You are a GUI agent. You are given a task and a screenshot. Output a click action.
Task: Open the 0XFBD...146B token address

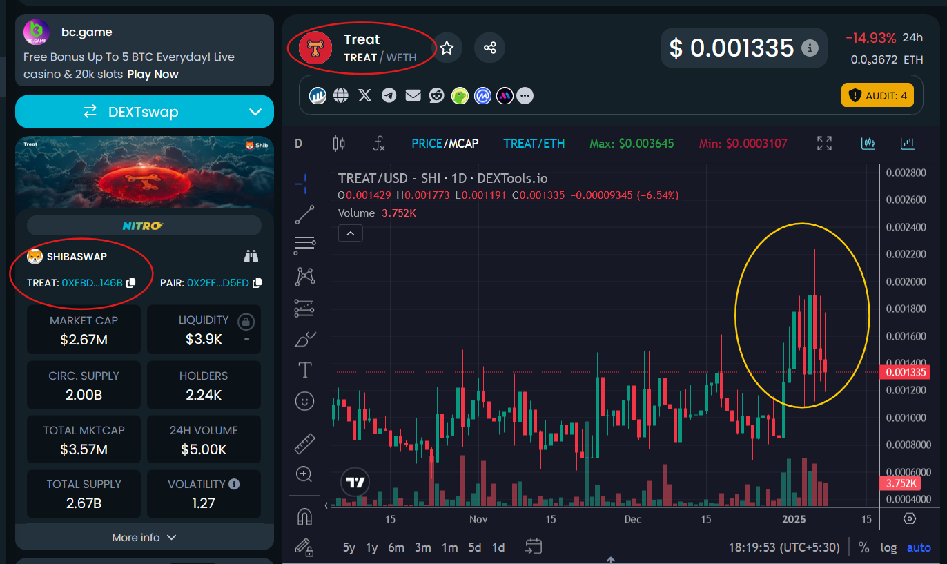(x=92, y=282)
